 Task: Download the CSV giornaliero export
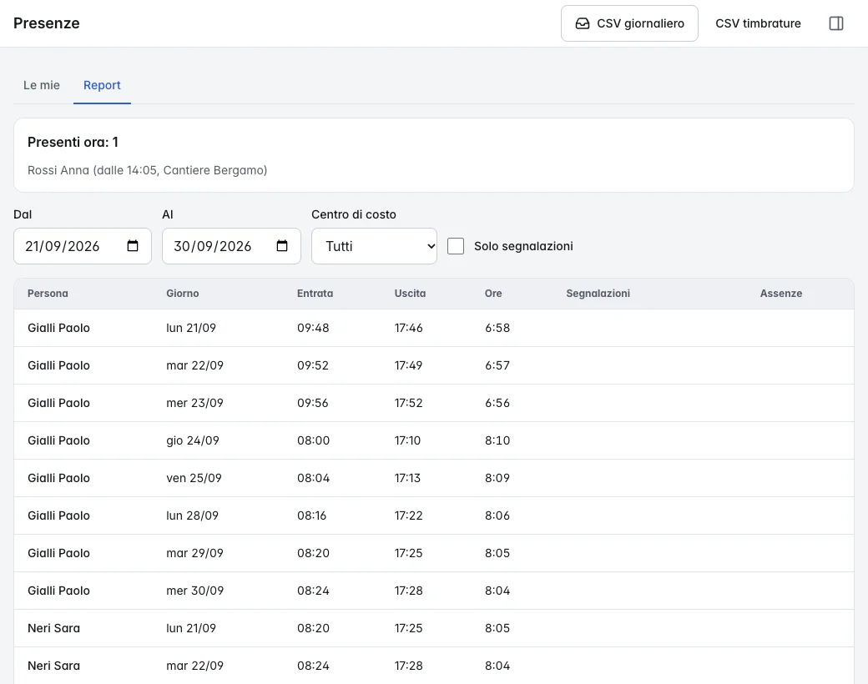point(629,23)
